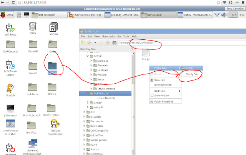This screenshot has height=155, width=246.
Task: Choose Empty File in the submenu
Action: click(x=192, y=74)
